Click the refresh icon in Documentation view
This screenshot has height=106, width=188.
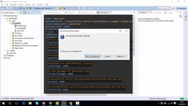click(180, 16)
